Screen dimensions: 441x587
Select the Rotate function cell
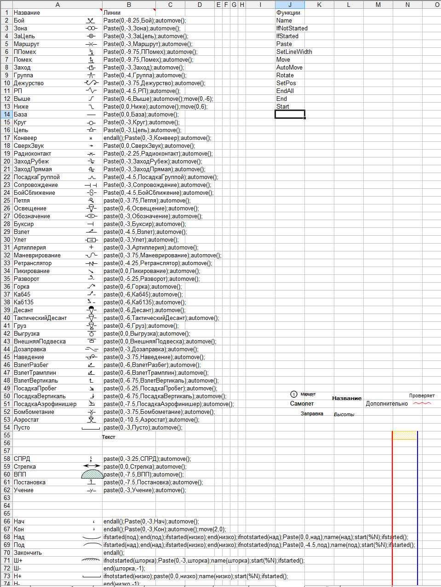click(x=290, y=75)
